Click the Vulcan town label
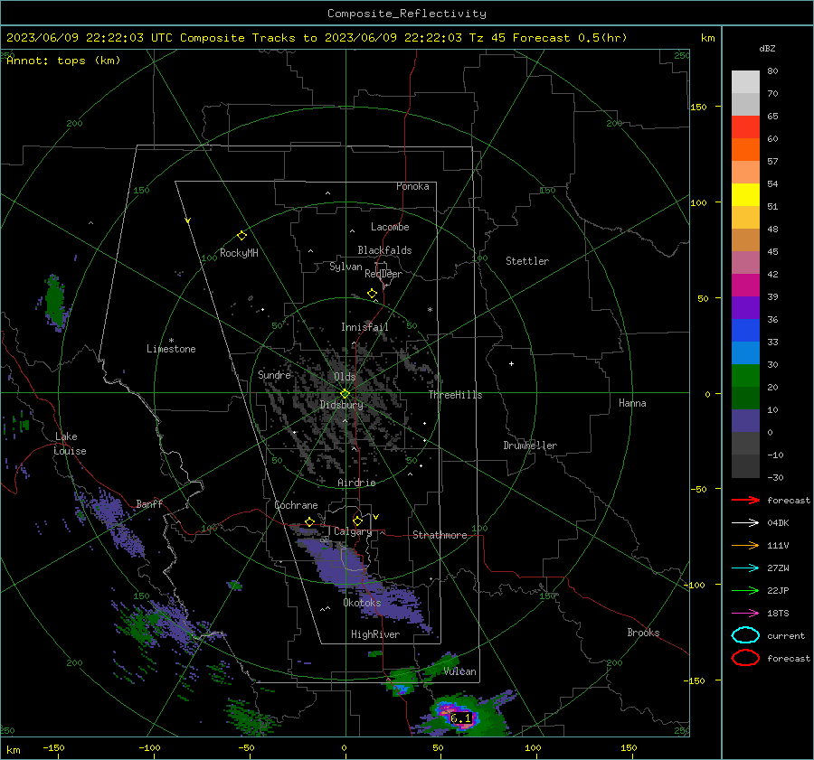The width and height of the screenshot is (814, 760). tap(459, 671)
